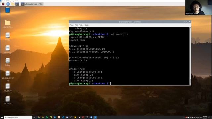Open the Raspberry Pi main menu

(x=3, y=4)
